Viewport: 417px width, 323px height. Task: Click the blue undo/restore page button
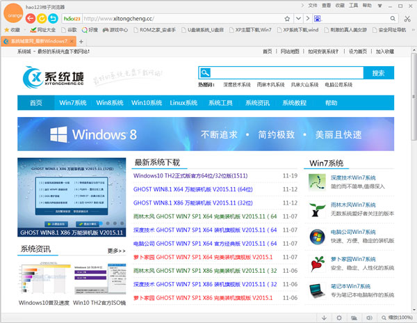(x=54, y=19)
